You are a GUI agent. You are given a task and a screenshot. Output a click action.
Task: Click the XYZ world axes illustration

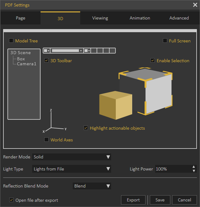click(54, 121)
